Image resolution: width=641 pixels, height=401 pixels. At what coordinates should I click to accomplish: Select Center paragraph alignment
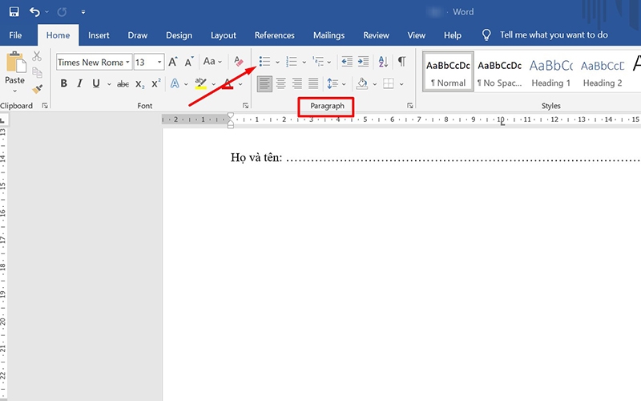pos(281,84)
